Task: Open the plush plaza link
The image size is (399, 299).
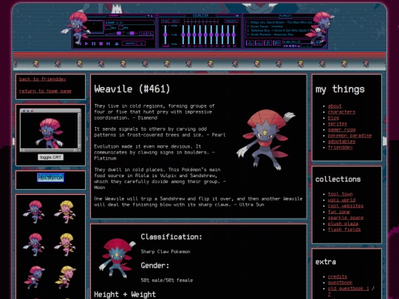Action: tap(343, 224)
